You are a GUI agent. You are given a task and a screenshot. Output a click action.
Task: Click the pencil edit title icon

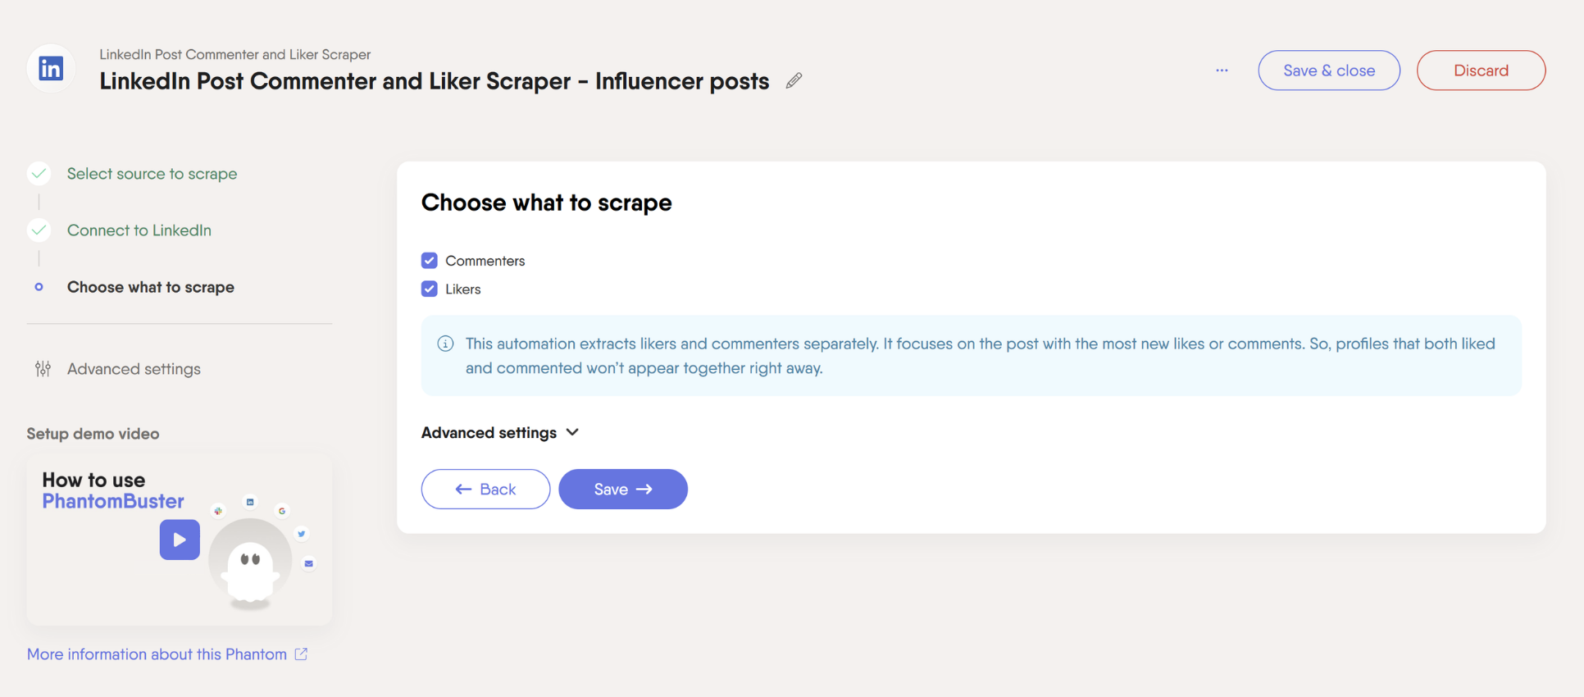[x=794, y=80]
